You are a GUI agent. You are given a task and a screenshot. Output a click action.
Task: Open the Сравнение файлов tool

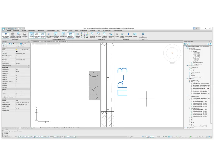pyautogui.click(x=78, y=35)
